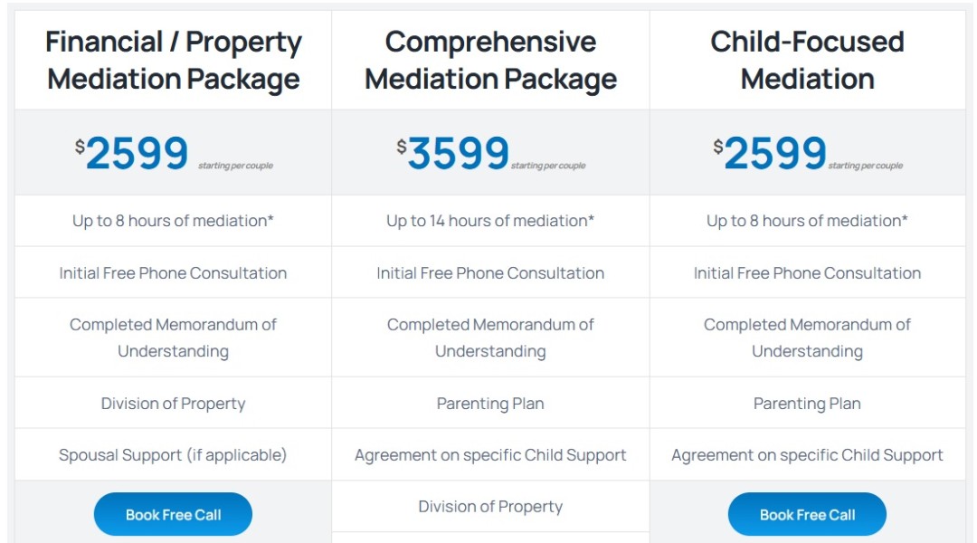This screenshot has width=977, height=543.
Task: Click 'Up to 8 hours of mediation*' in Child-Focused column
Action: pos(807,221)
